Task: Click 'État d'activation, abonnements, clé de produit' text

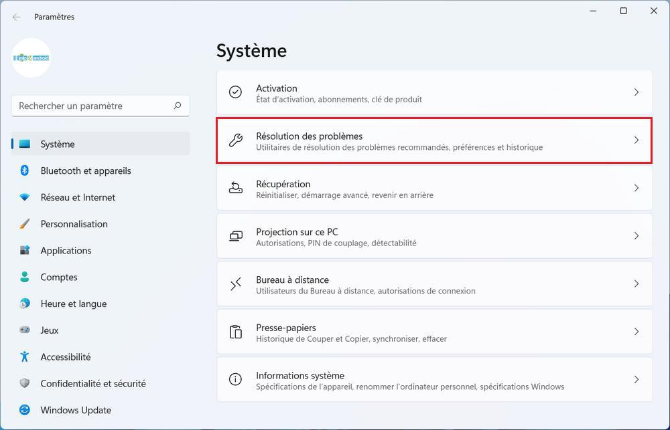Action: pyautogui.click(x=339, y=100)
